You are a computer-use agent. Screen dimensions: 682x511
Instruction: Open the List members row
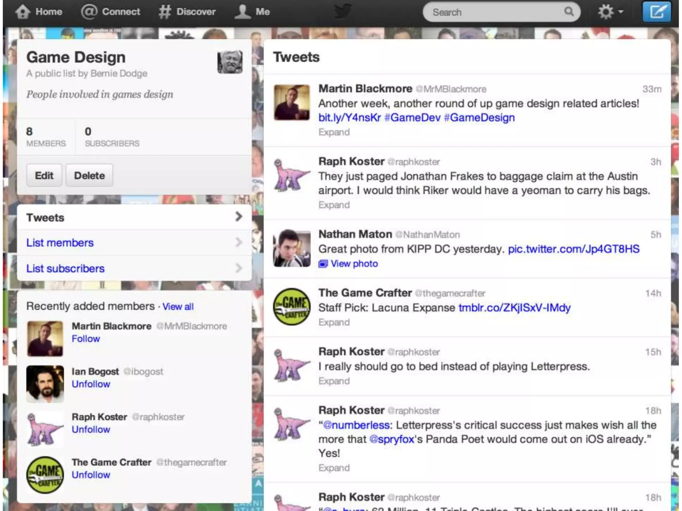coord(134,243)
